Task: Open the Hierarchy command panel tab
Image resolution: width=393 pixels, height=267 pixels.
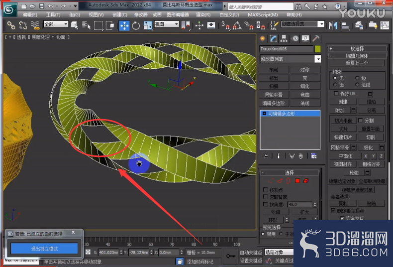Action: (x=284, y=38)
